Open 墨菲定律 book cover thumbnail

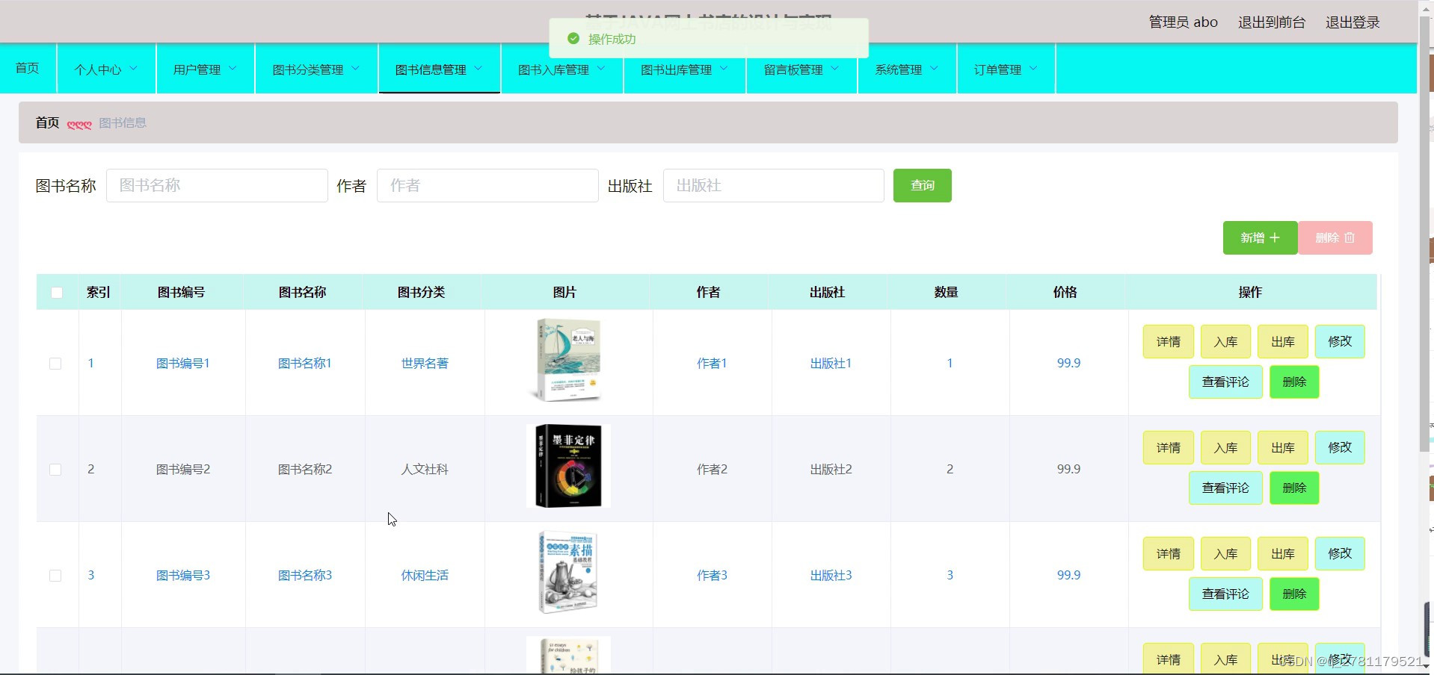coord(568,466)
